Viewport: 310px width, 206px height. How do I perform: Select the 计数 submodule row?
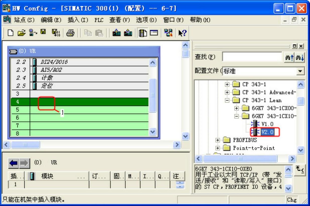[x=79, y=78]
